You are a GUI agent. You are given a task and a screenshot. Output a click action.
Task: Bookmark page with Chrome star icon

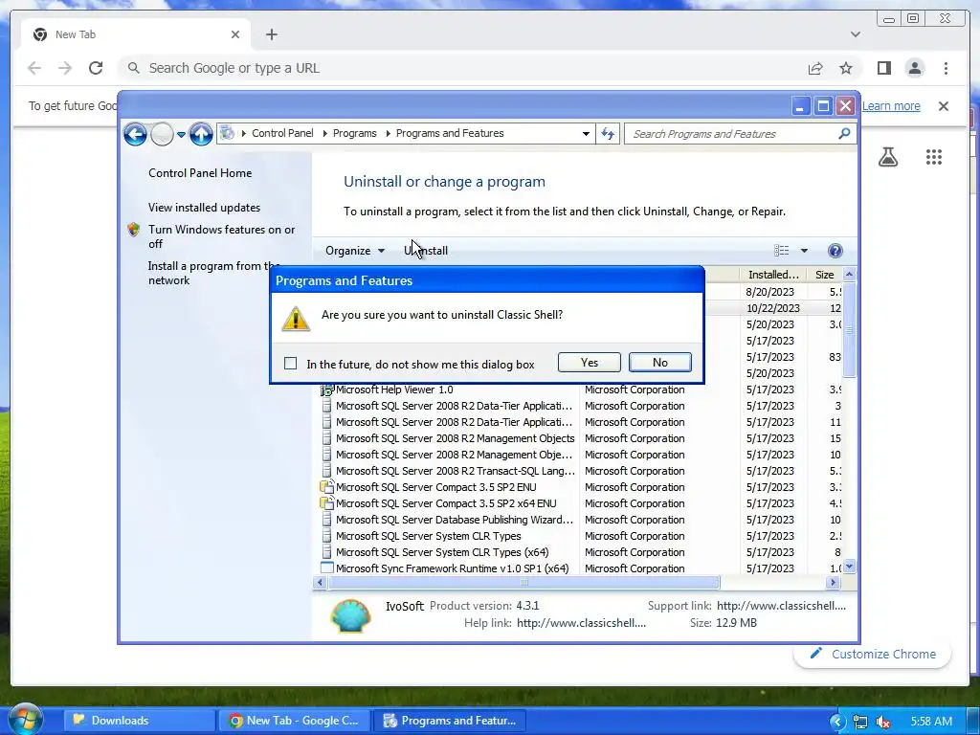(846, 68)
